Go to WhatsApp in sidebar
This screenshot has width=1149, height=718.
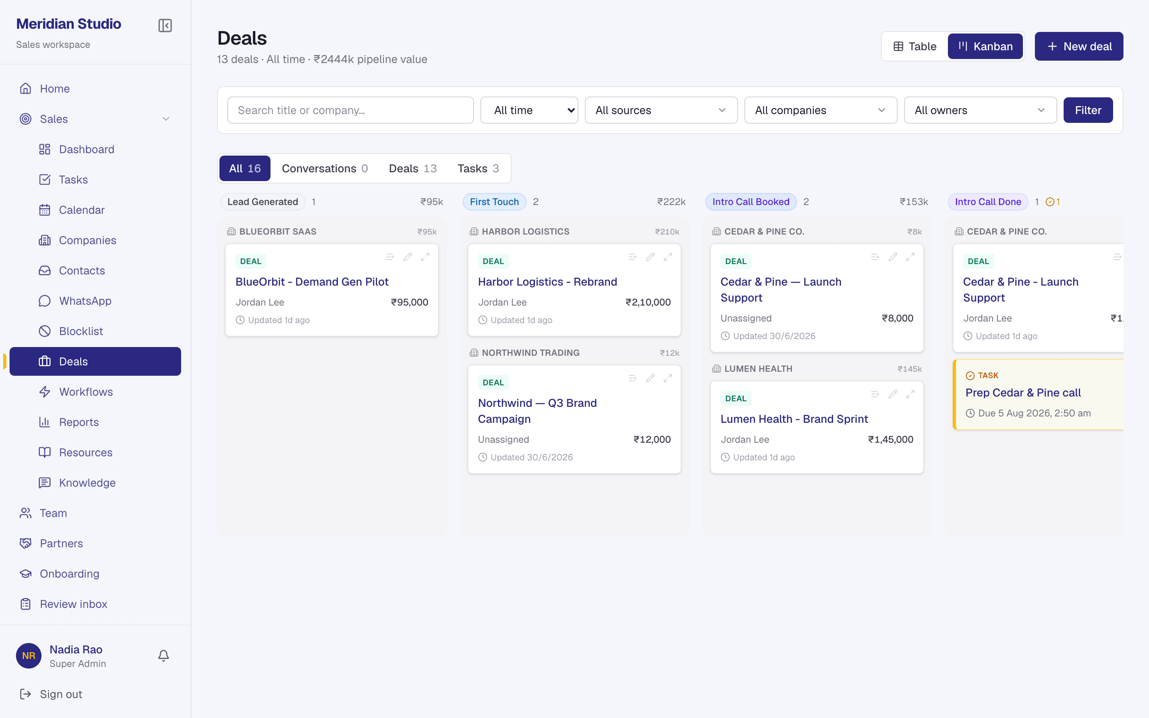(x=95, y=301)
